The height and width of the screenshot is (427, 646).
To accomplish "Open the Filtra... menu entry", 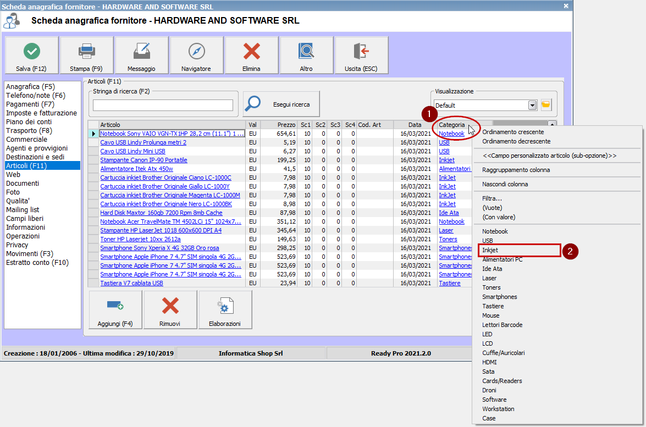I will point(492,198).
